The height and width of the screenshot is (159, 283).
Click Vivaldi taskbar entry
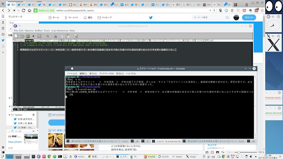149,156
